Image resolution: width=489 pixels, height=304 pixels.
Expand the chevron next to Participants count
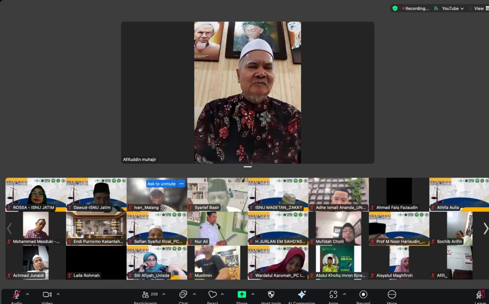pos(164,294)
